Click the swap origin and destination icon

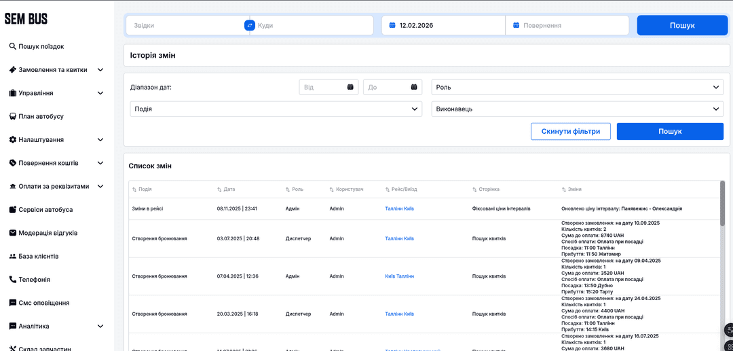click(x=249, y=25)
